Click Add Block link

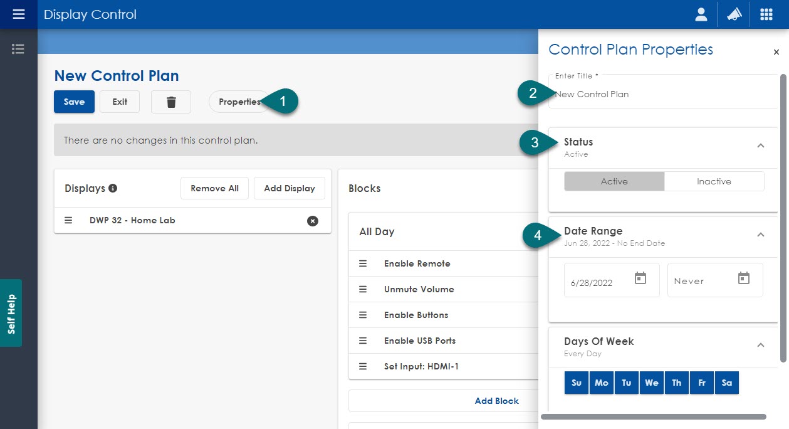pos(496,401)
